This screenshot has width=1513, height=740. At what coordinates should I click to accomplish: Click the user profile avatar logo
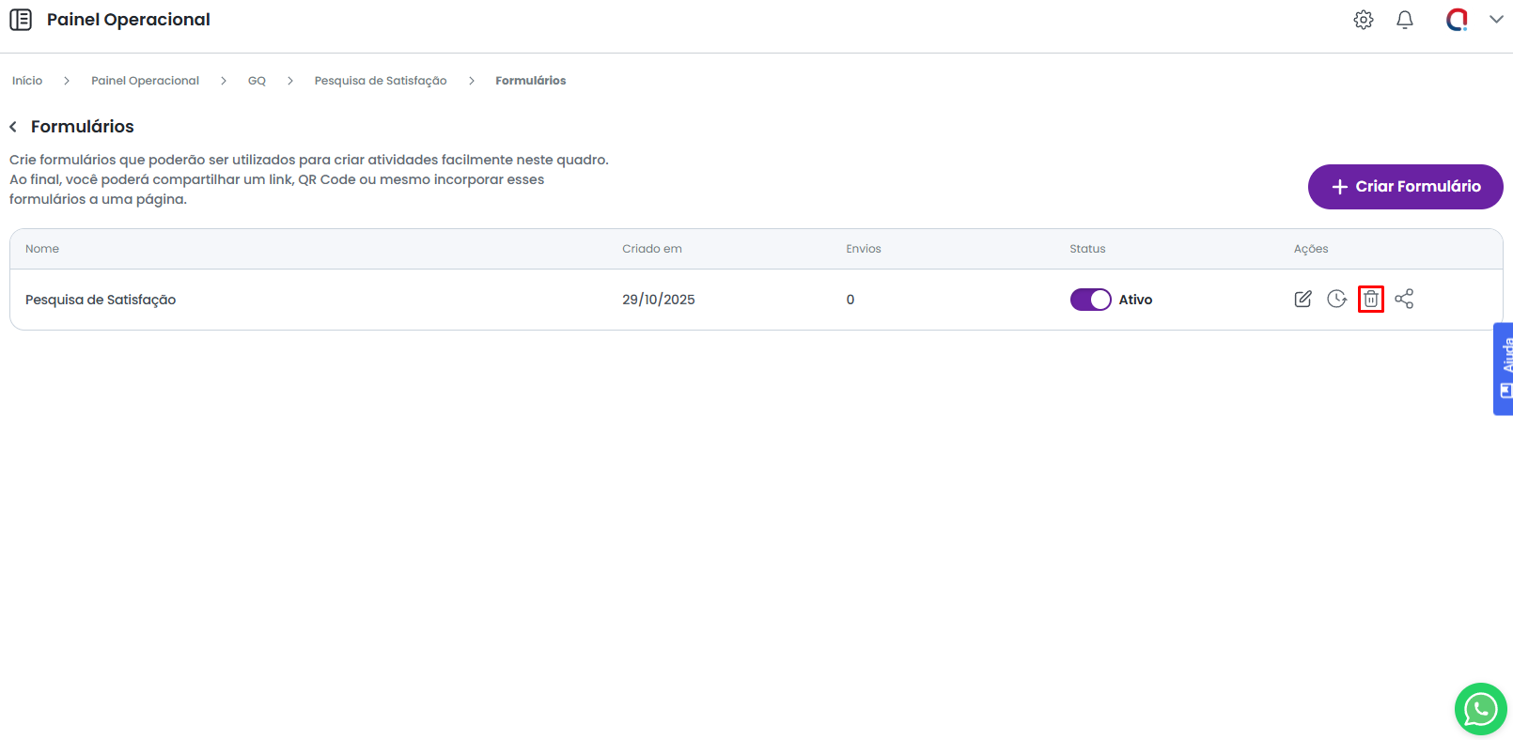coord(1457,20)
